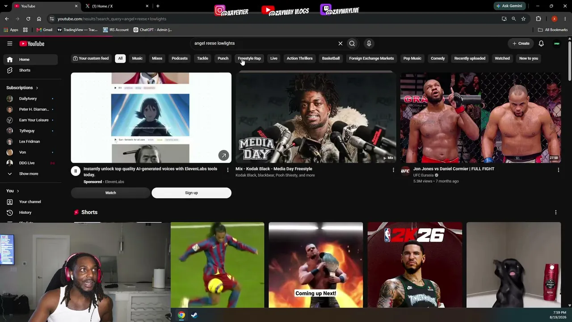
Task: View site information icon in address bar
Action: 52,19
